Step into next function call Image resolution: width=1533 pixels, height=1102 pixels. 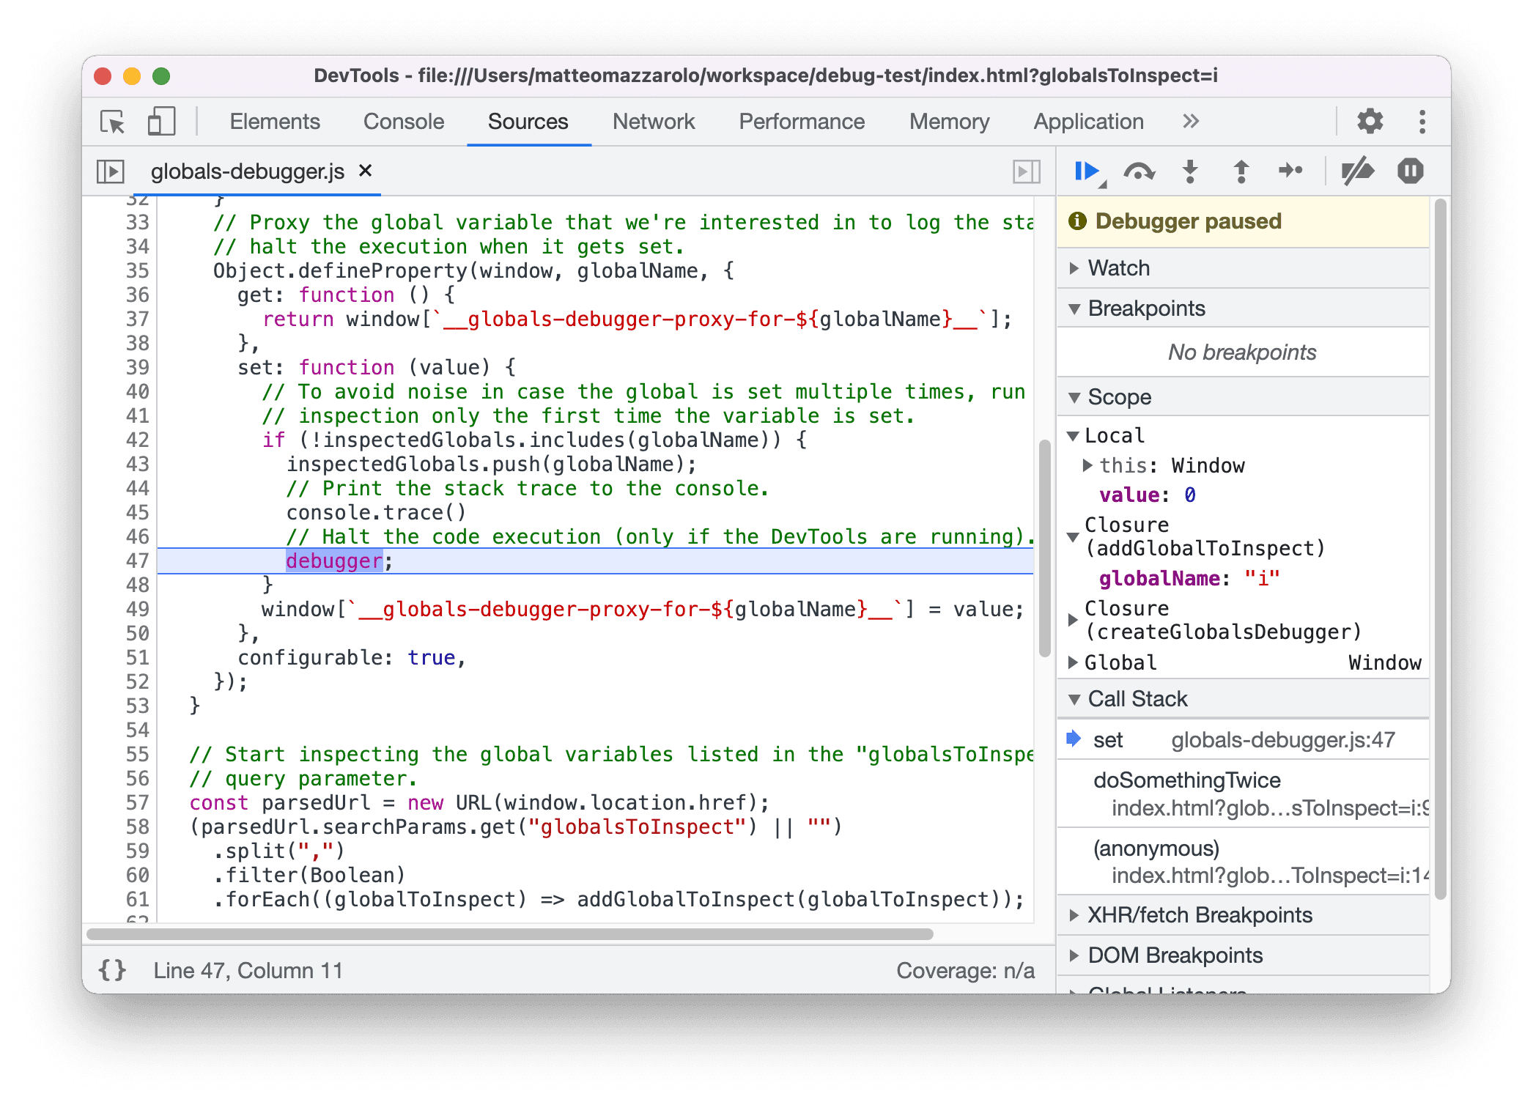[1190, 171]
